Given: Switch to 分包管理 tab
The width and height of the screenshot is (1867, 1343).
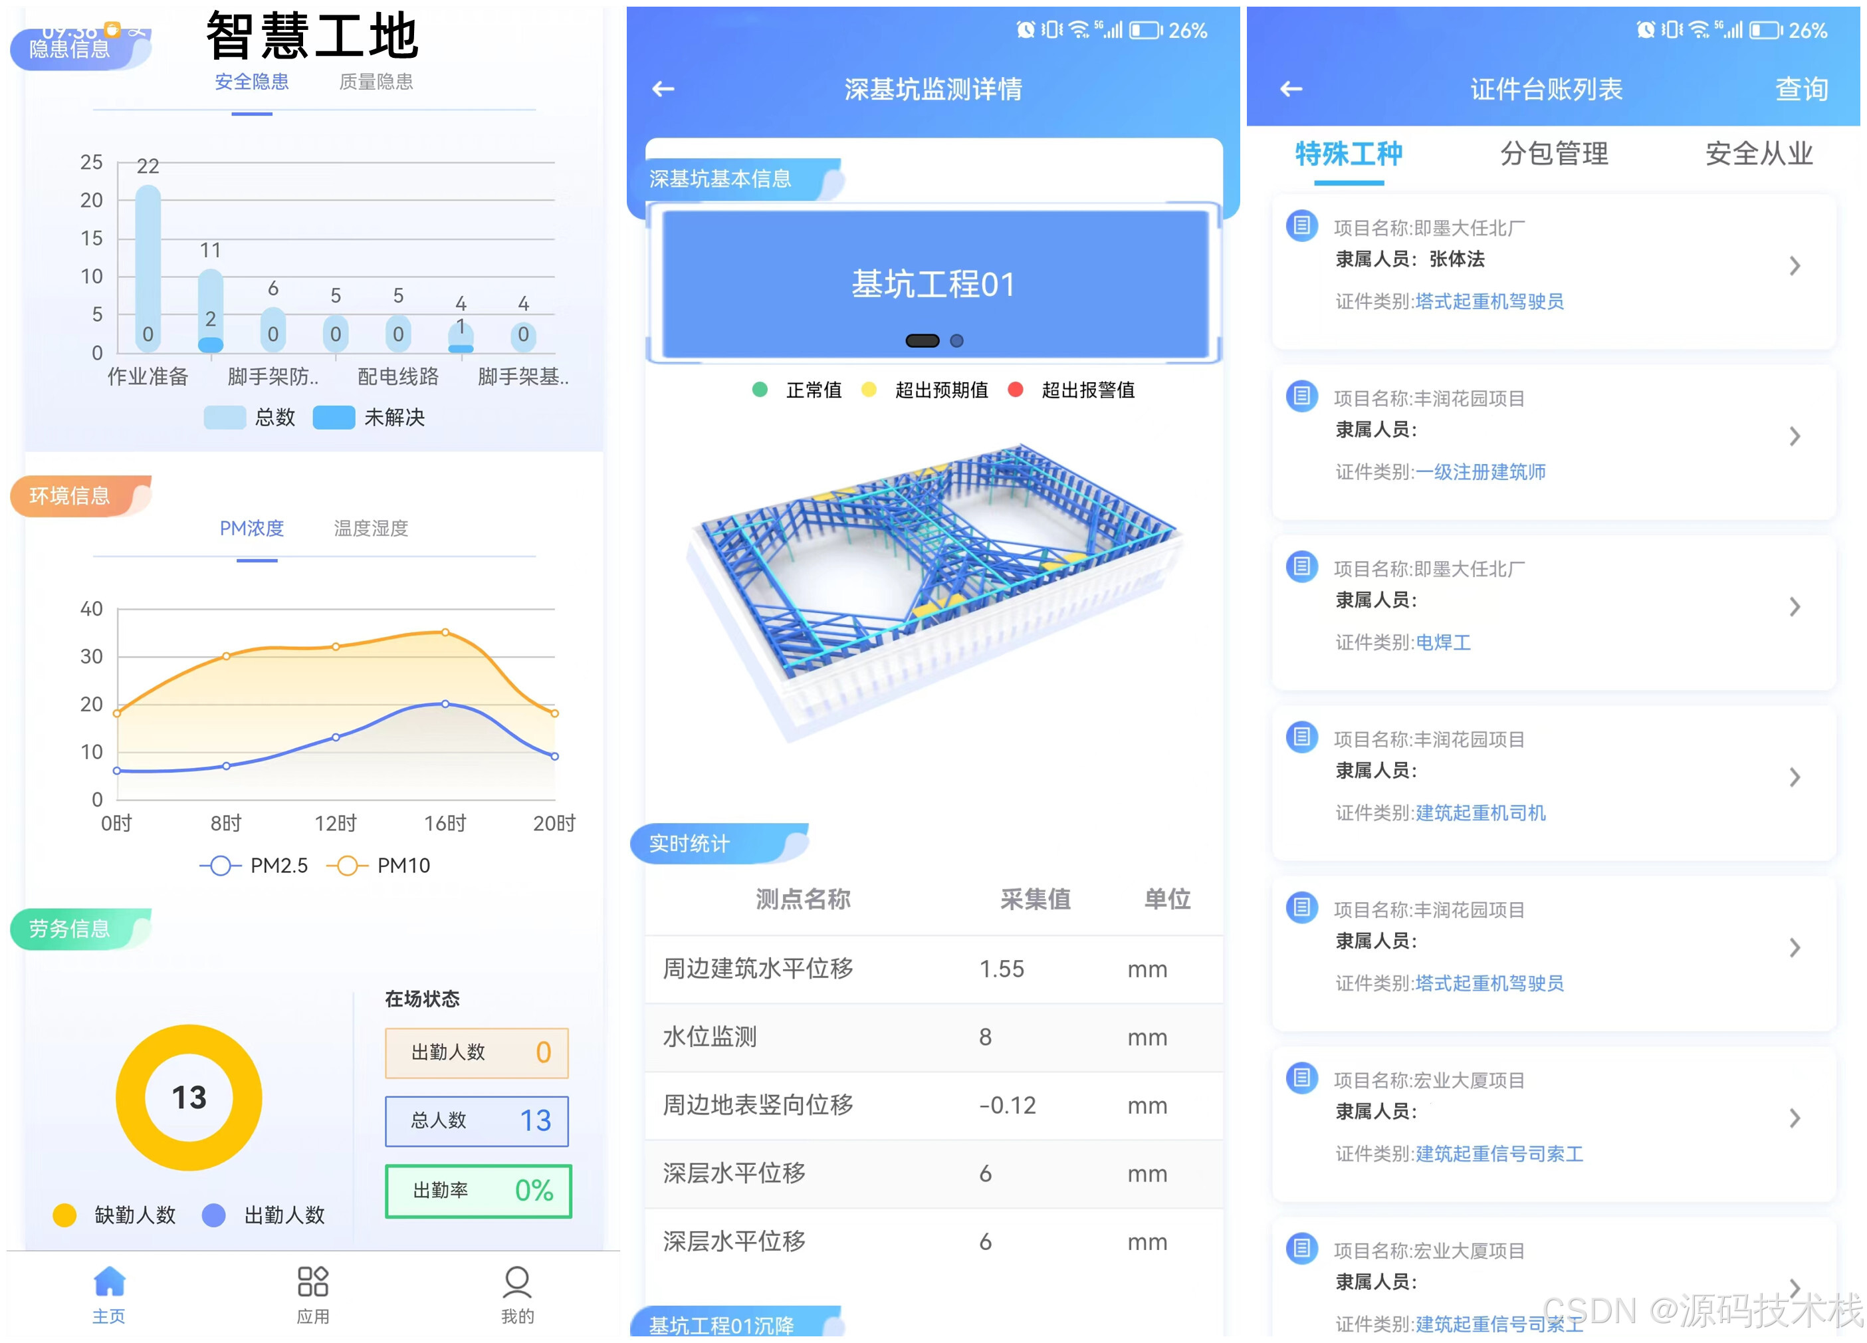Looking at the screenshot, I should [x=1553, y=154].
